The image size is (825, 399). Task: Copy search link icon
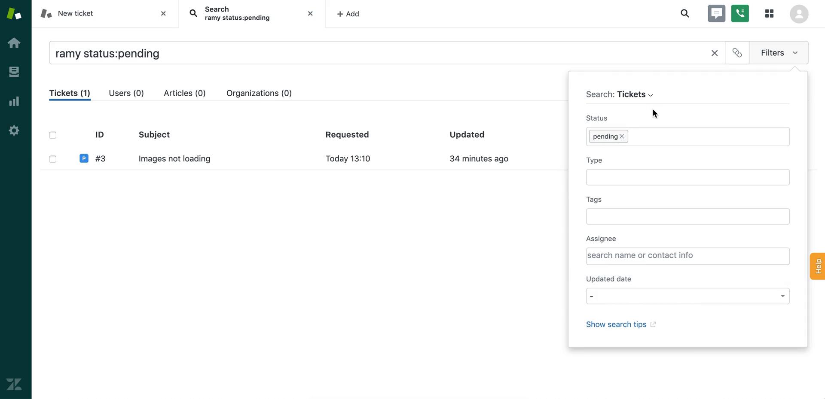(737, 53)
